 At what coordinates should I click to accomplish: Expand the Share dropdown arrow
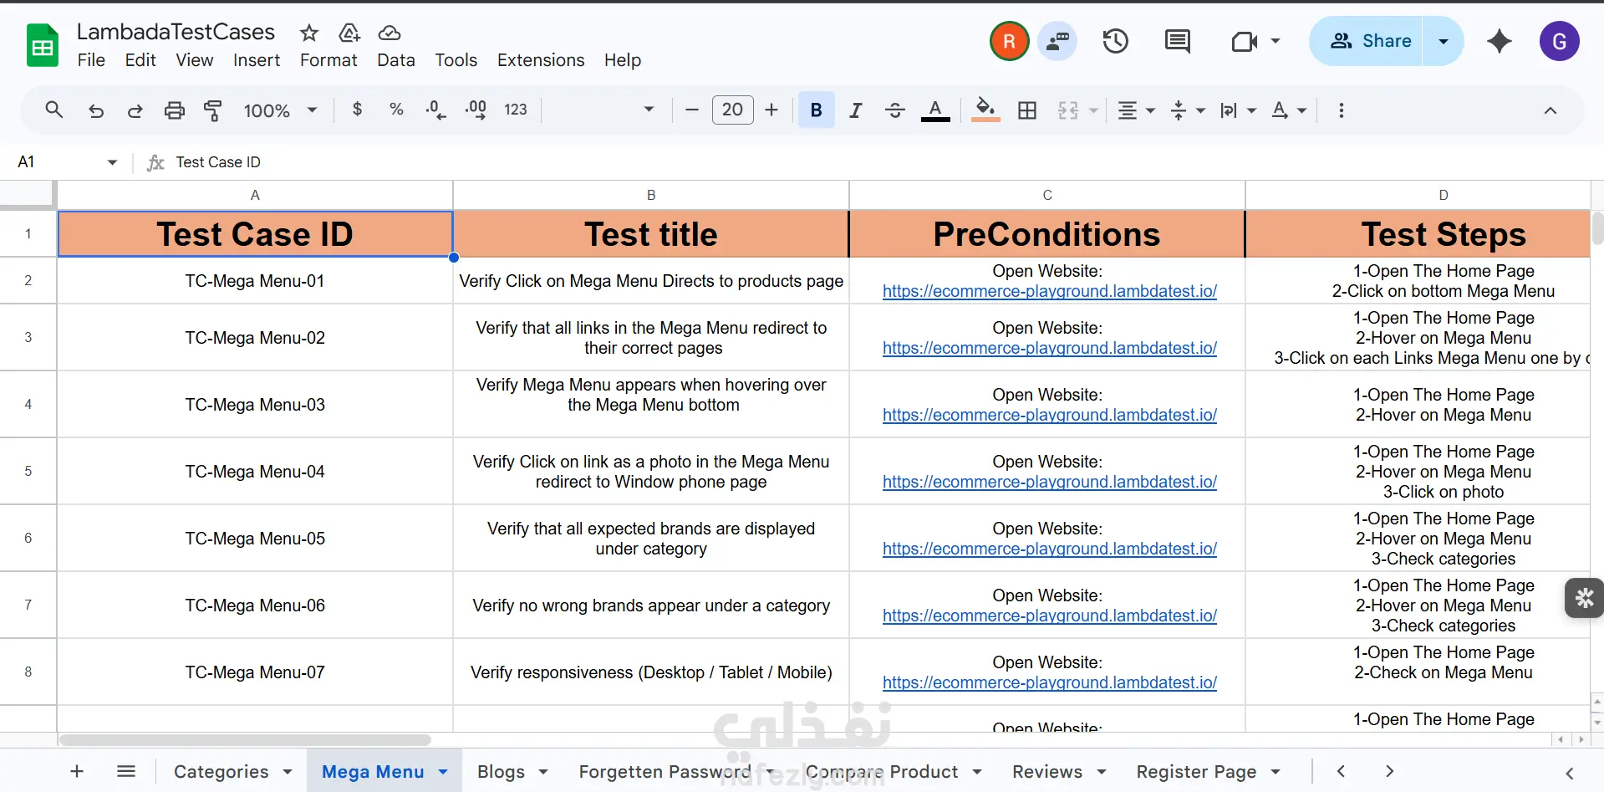coord(1444,41)
